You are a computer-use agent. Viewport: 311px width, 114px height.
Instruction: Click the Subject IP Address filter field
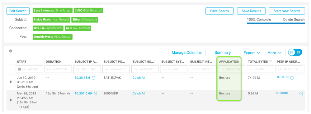87,69
